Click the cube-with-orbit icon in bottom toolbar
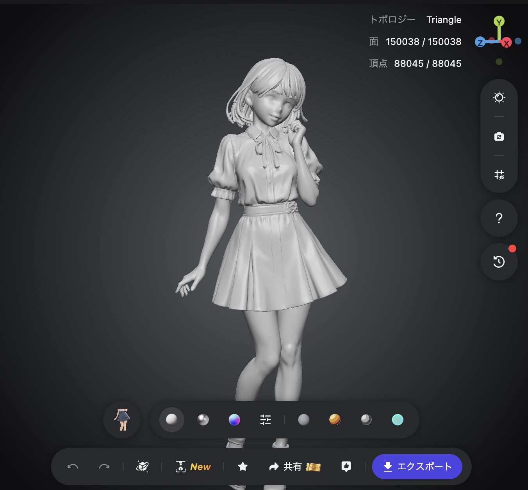The width and height of the screenshot is (528, 490). [x=143, y=467]
